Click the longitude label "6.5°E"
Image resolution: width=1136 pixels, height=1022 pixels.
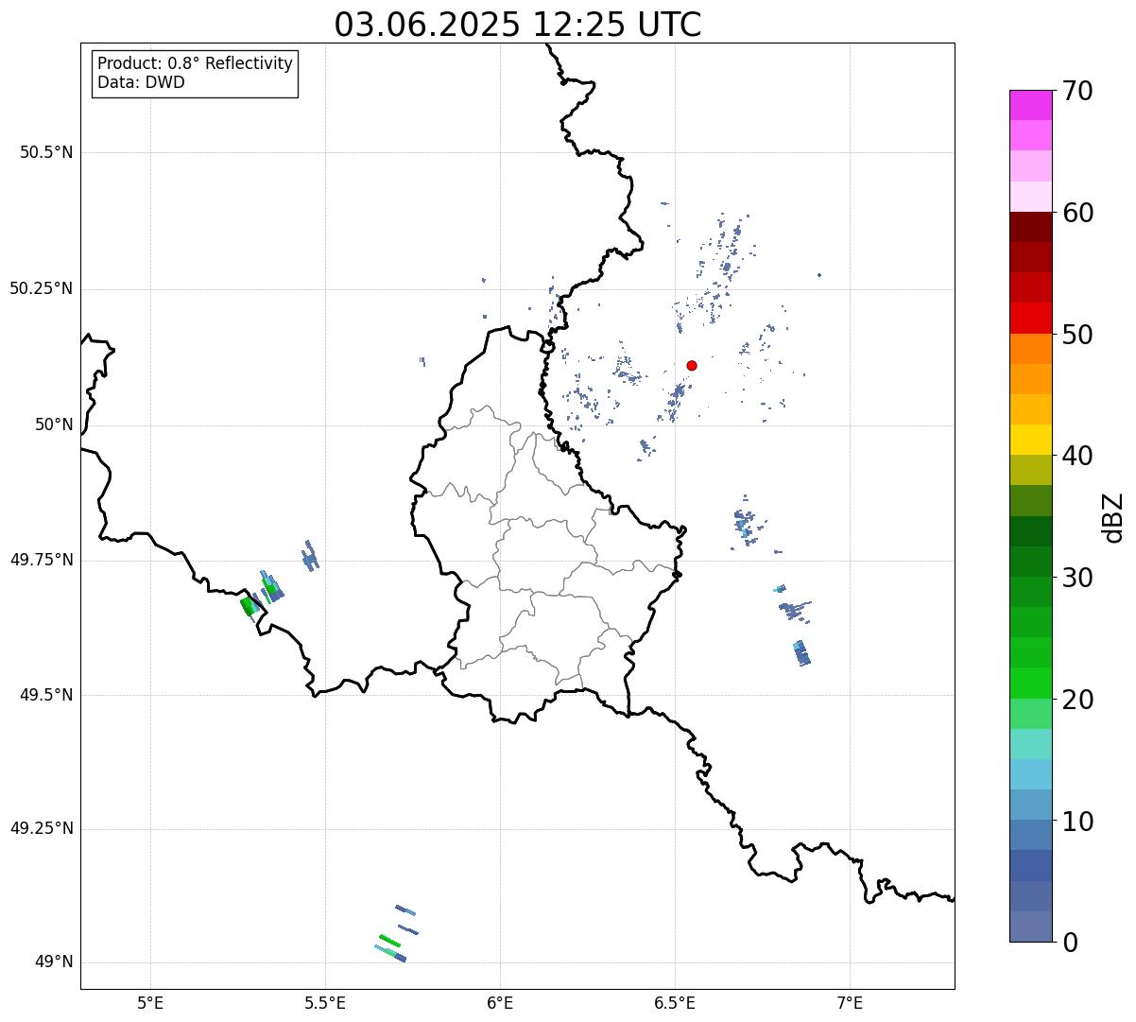[x=675, y=1002]
